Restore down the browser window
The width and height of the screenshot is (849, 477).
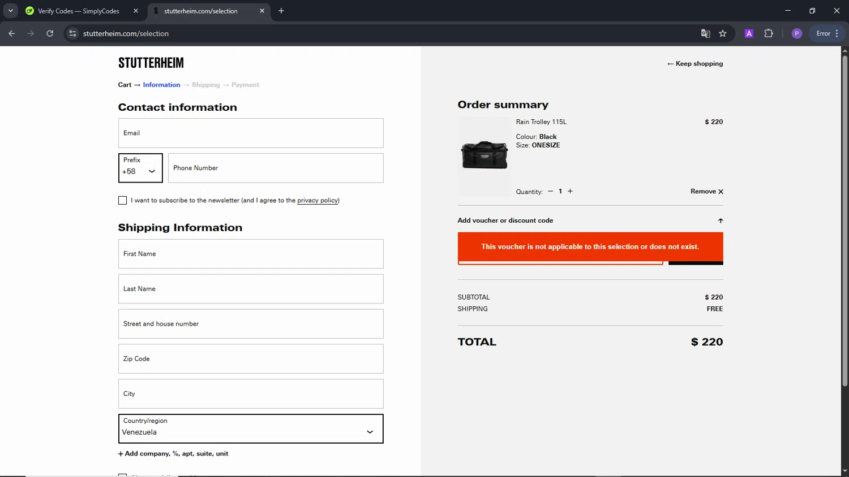click(812, 11)
